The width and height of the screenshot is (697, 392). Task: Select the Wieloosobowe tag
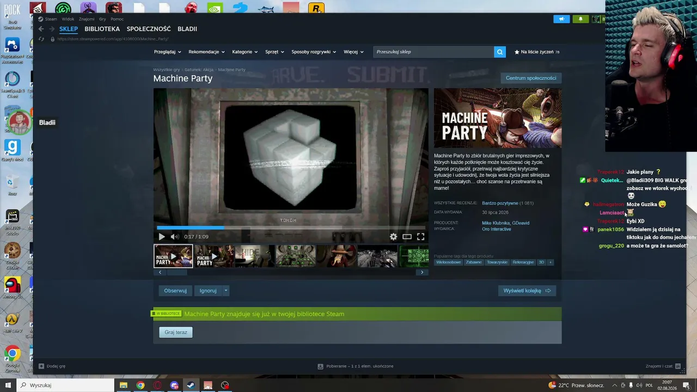[449, 262]
